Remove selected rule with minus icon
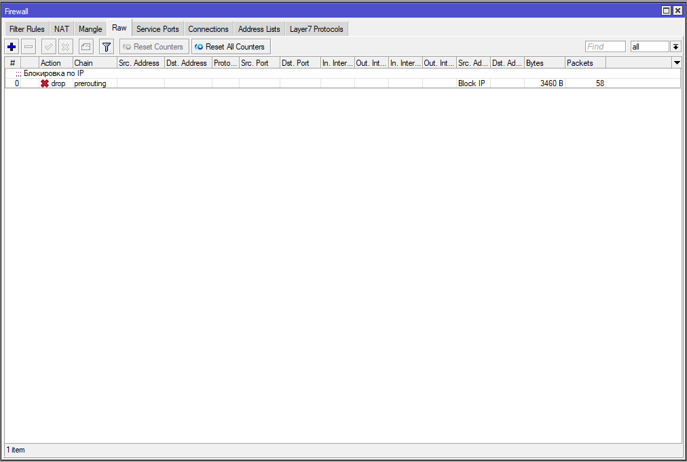The height and width of the screenshot is (462, 687). (29, 46)
